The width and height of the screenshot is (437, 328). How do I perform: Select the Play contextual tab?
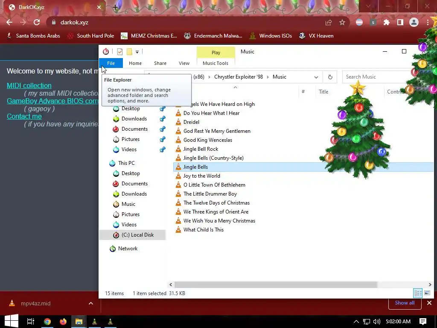coord(216,53)
